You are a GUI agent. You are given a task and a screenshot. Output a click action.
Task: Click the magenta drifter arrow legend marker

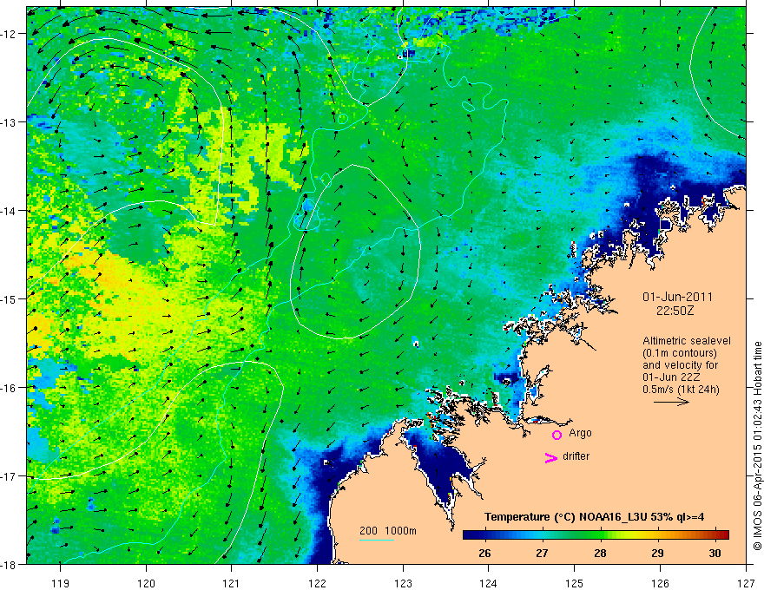coord(551,457)
